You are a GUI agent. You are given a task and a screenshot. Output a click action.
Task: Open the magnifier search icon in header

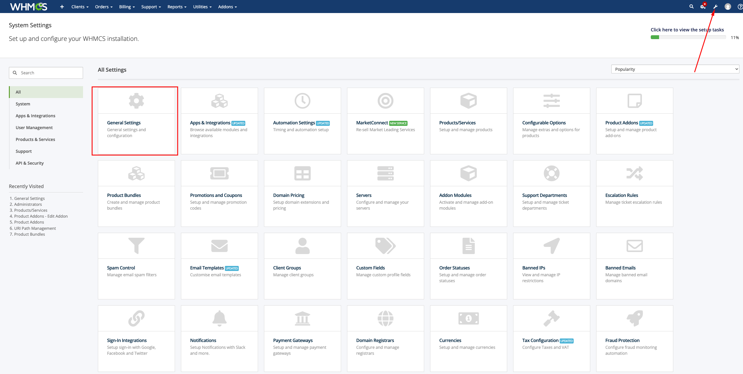691,7
